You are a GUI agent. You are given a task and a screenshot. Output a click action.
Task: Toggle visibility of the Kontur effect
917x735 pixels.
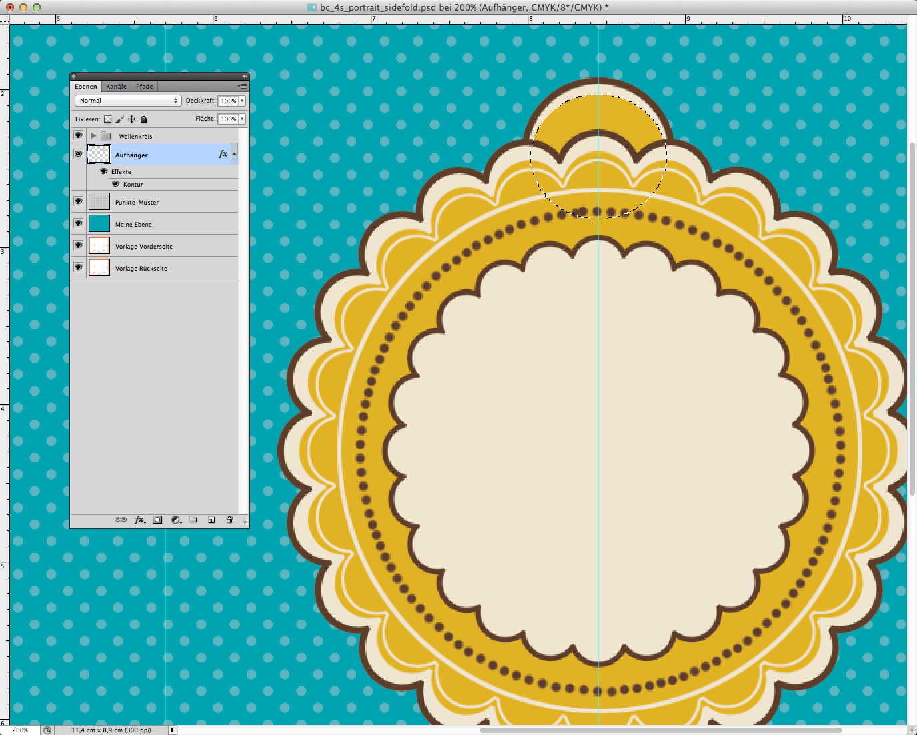point(116,184)
